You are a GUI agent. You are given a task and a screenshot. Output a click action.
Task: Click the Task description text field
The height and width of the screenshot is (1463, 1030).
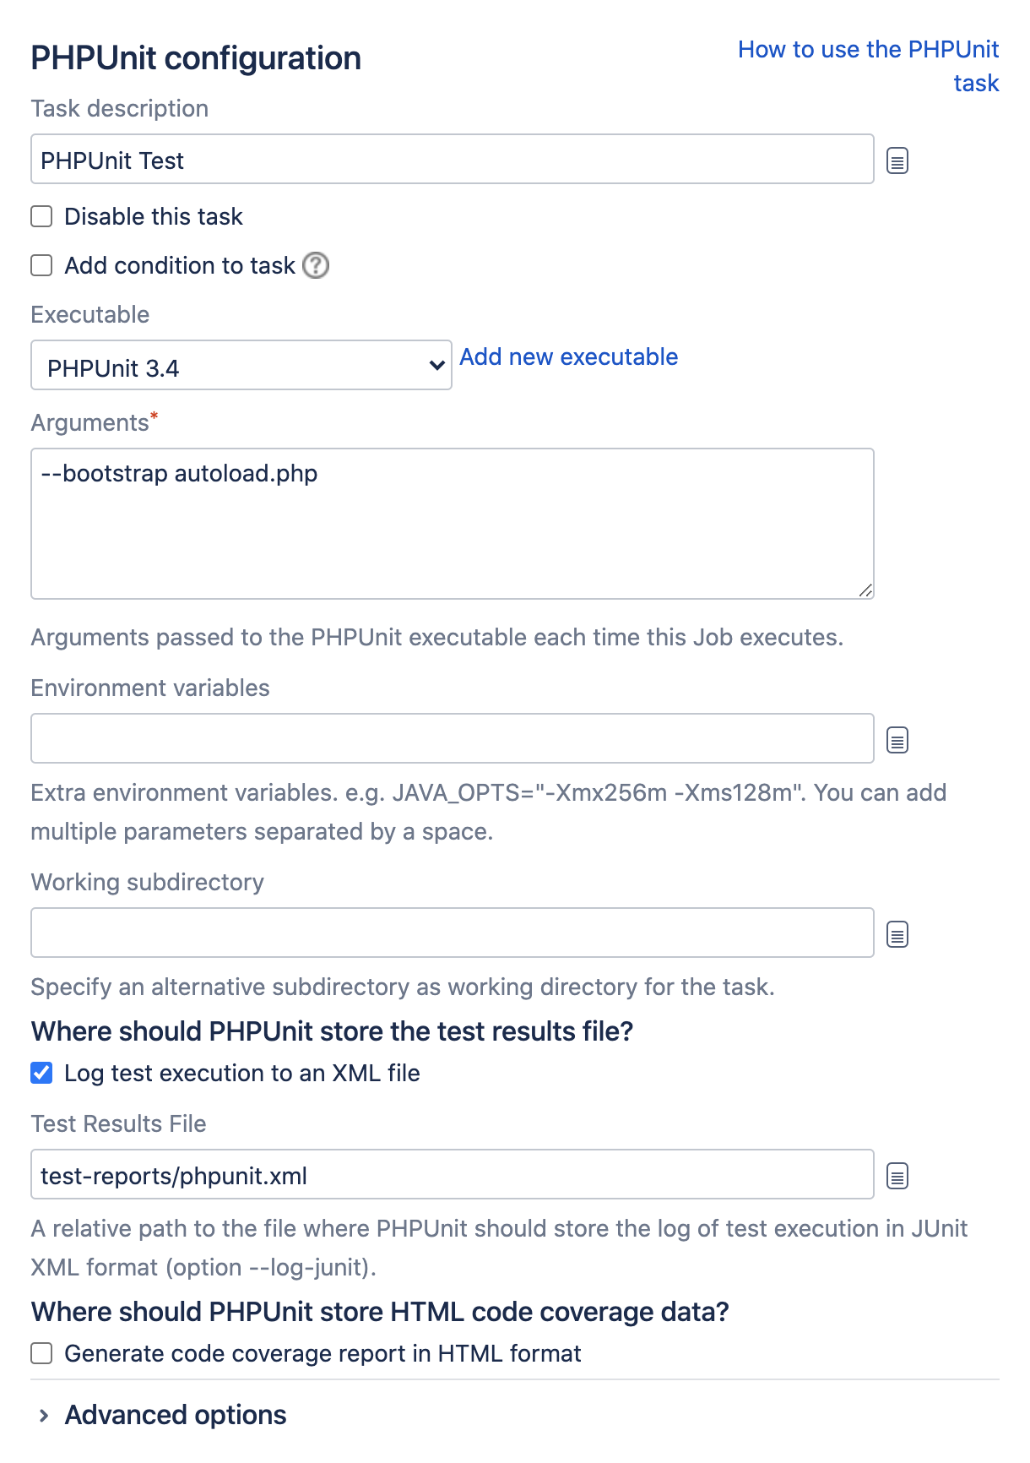[452, 160]
